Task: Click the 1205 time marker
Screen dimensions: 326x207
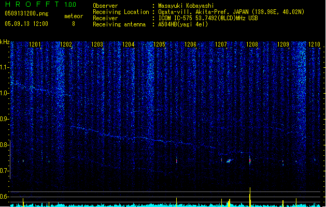Action: click(159, 44)
